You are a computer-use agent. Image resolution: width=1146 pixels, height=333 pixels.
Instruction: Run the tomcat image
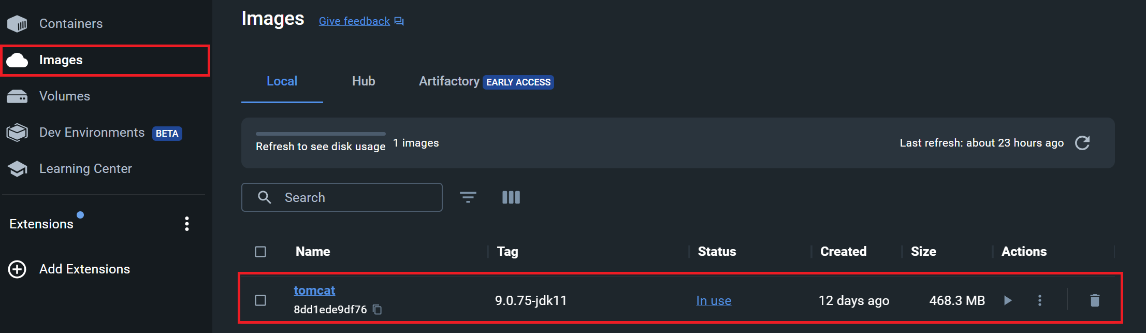point(1008,300)
